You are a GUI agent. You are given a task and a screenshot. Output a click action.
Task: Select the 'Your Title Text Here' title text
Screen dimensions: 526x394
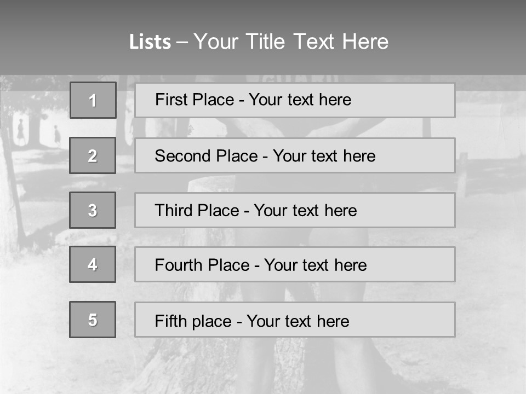click(291, 42)
